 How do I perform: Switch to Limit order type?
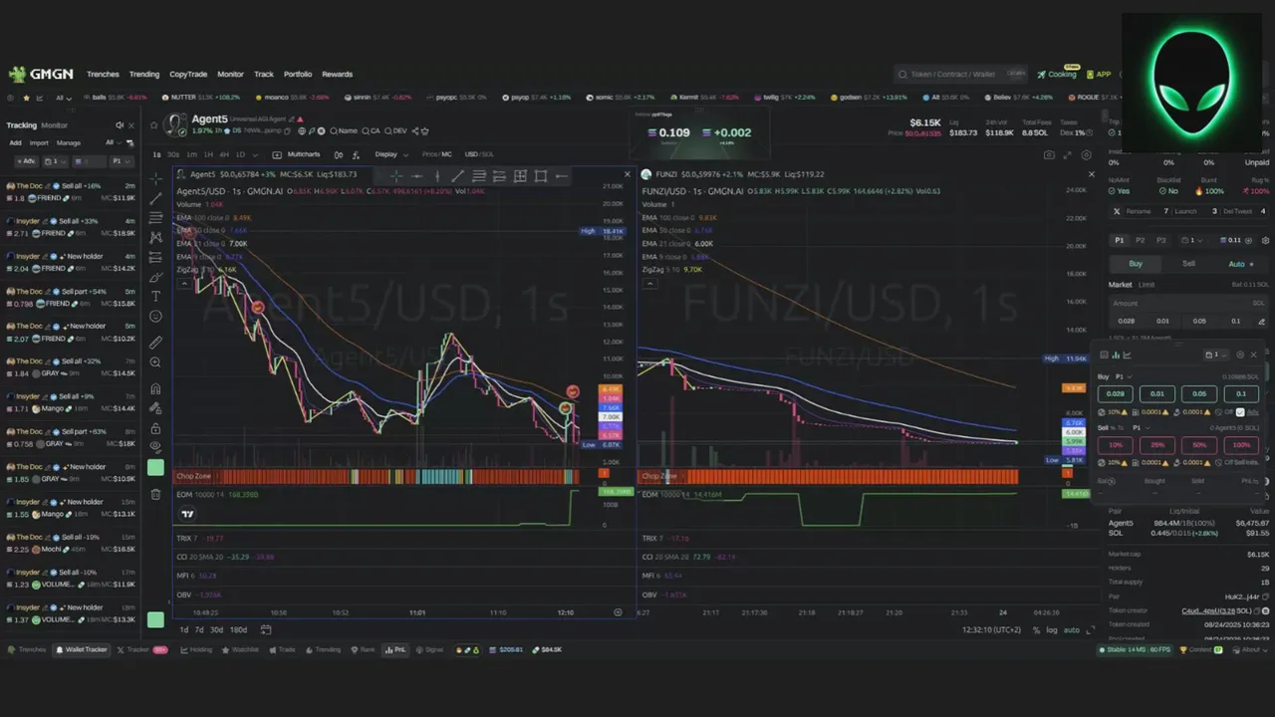pos(1147,285)
